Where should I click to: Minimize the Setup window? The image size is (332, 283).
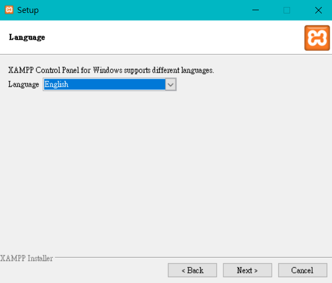[256, 10]
